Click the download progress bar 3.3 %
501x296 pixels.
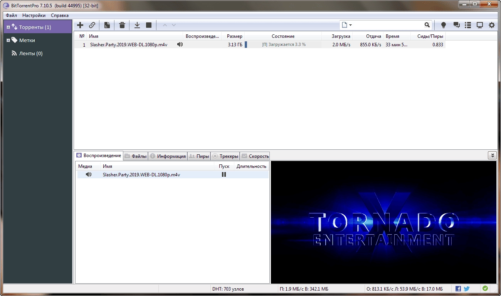[x=283, y=44]
